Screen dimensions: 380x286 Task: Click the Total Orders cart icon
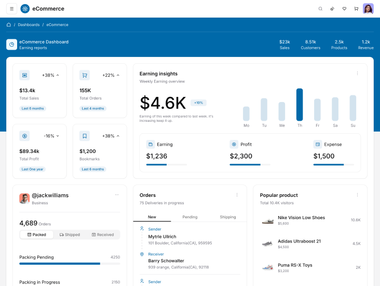(x=85, y=75)
